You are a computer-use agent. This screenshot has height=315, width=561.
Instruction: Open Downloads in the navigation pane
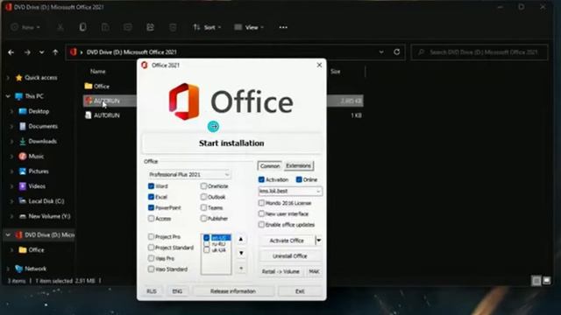click(42, 142)
